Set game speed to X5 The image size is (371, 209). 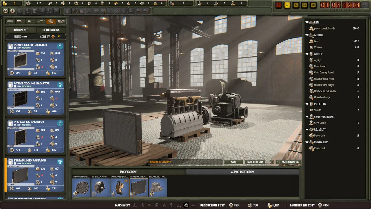(x=305, y=5)
